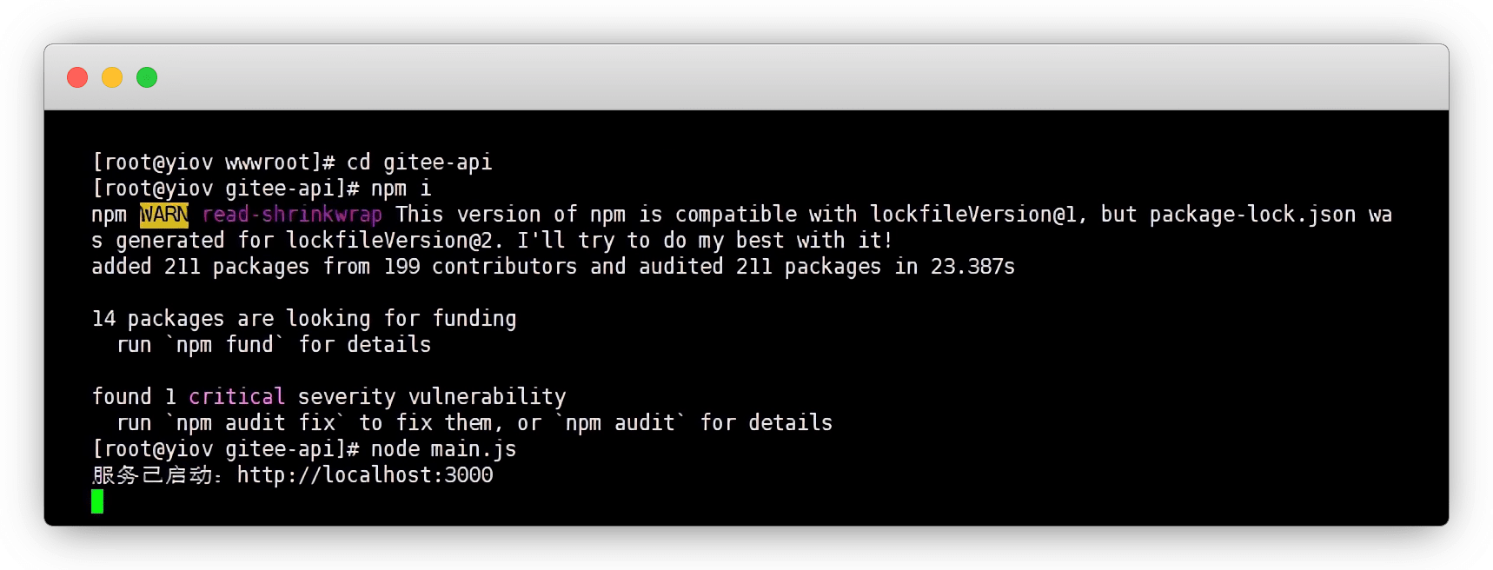This screenshot has width=1493, height=570.
Task: Click the yellow WARN badge
Action: click(164, 215)
